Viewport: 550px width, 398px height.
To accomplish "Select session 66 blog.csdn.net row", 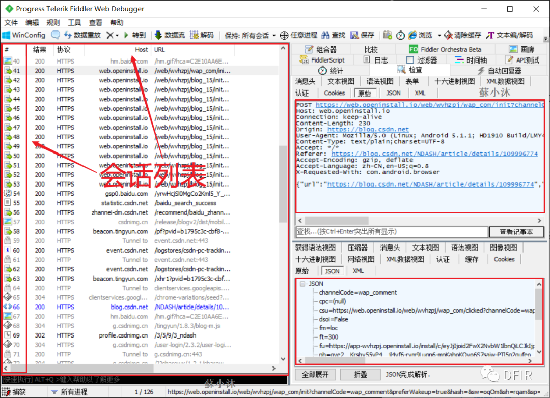I will tap(141, 307).
